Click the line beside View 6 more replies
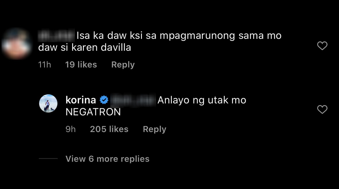 tap(48, 158)
